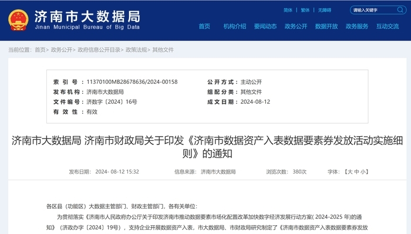Go to 其他文件 breadcrumb link
The image size is (411, 234).
[x=163, y=50]
